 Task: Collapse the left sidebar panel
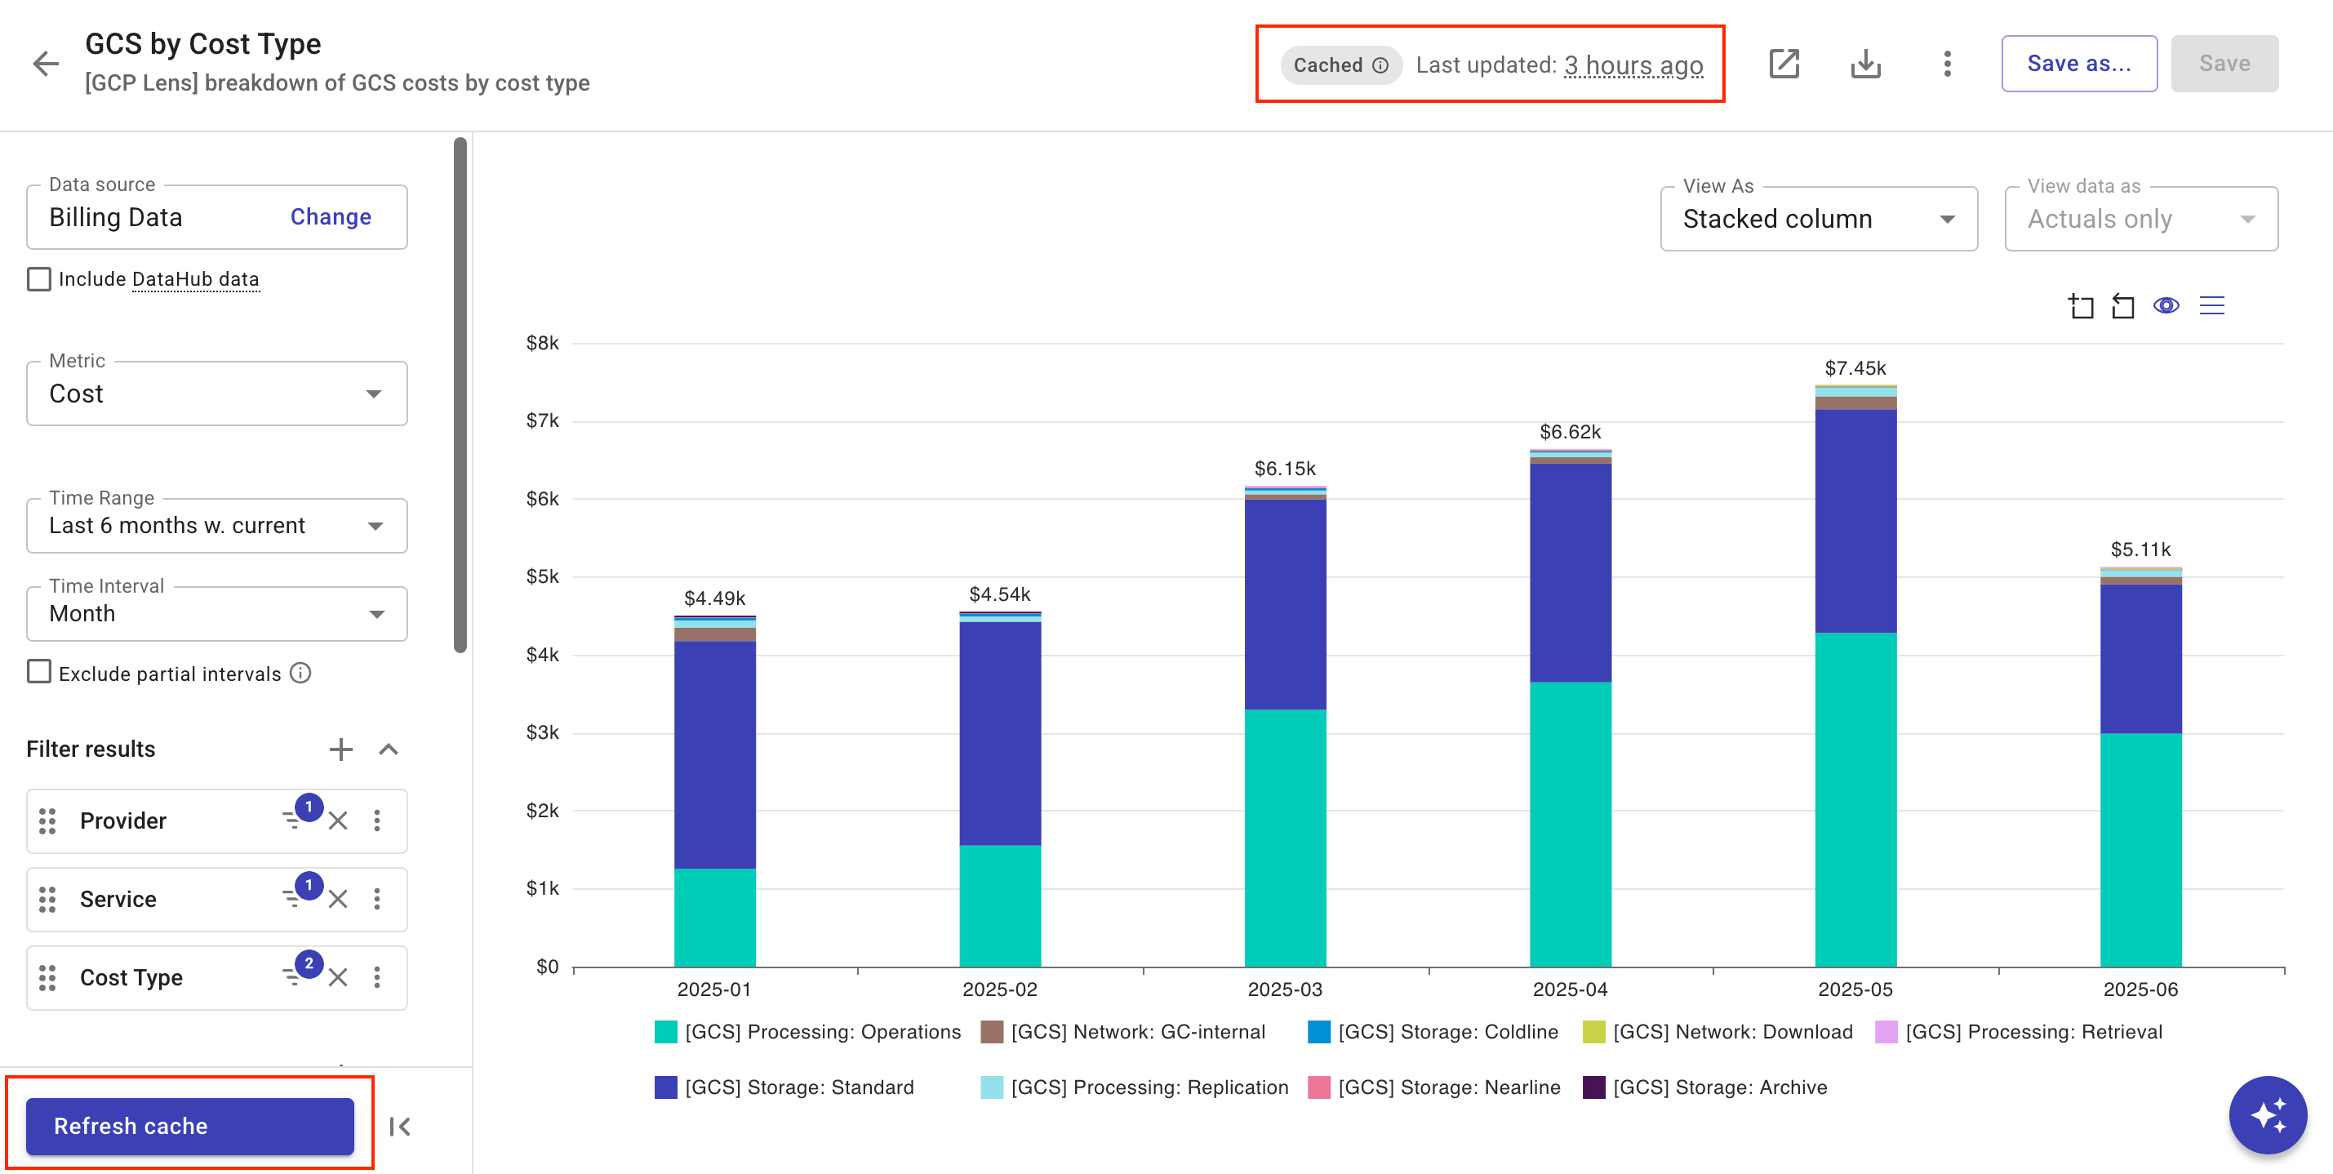click(400, 1127)
